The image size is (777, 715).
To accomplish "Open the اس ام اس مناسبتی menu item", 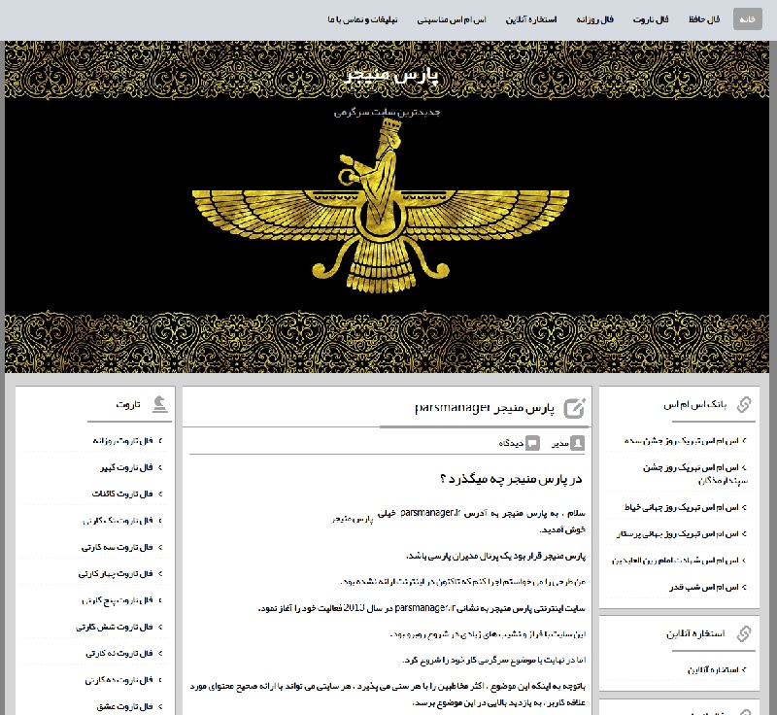I will 452,19.
